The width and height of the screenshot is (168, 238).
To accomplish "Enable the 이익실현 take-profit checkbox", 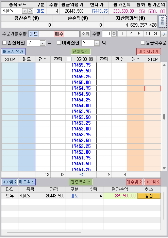I will click(59, 43).
